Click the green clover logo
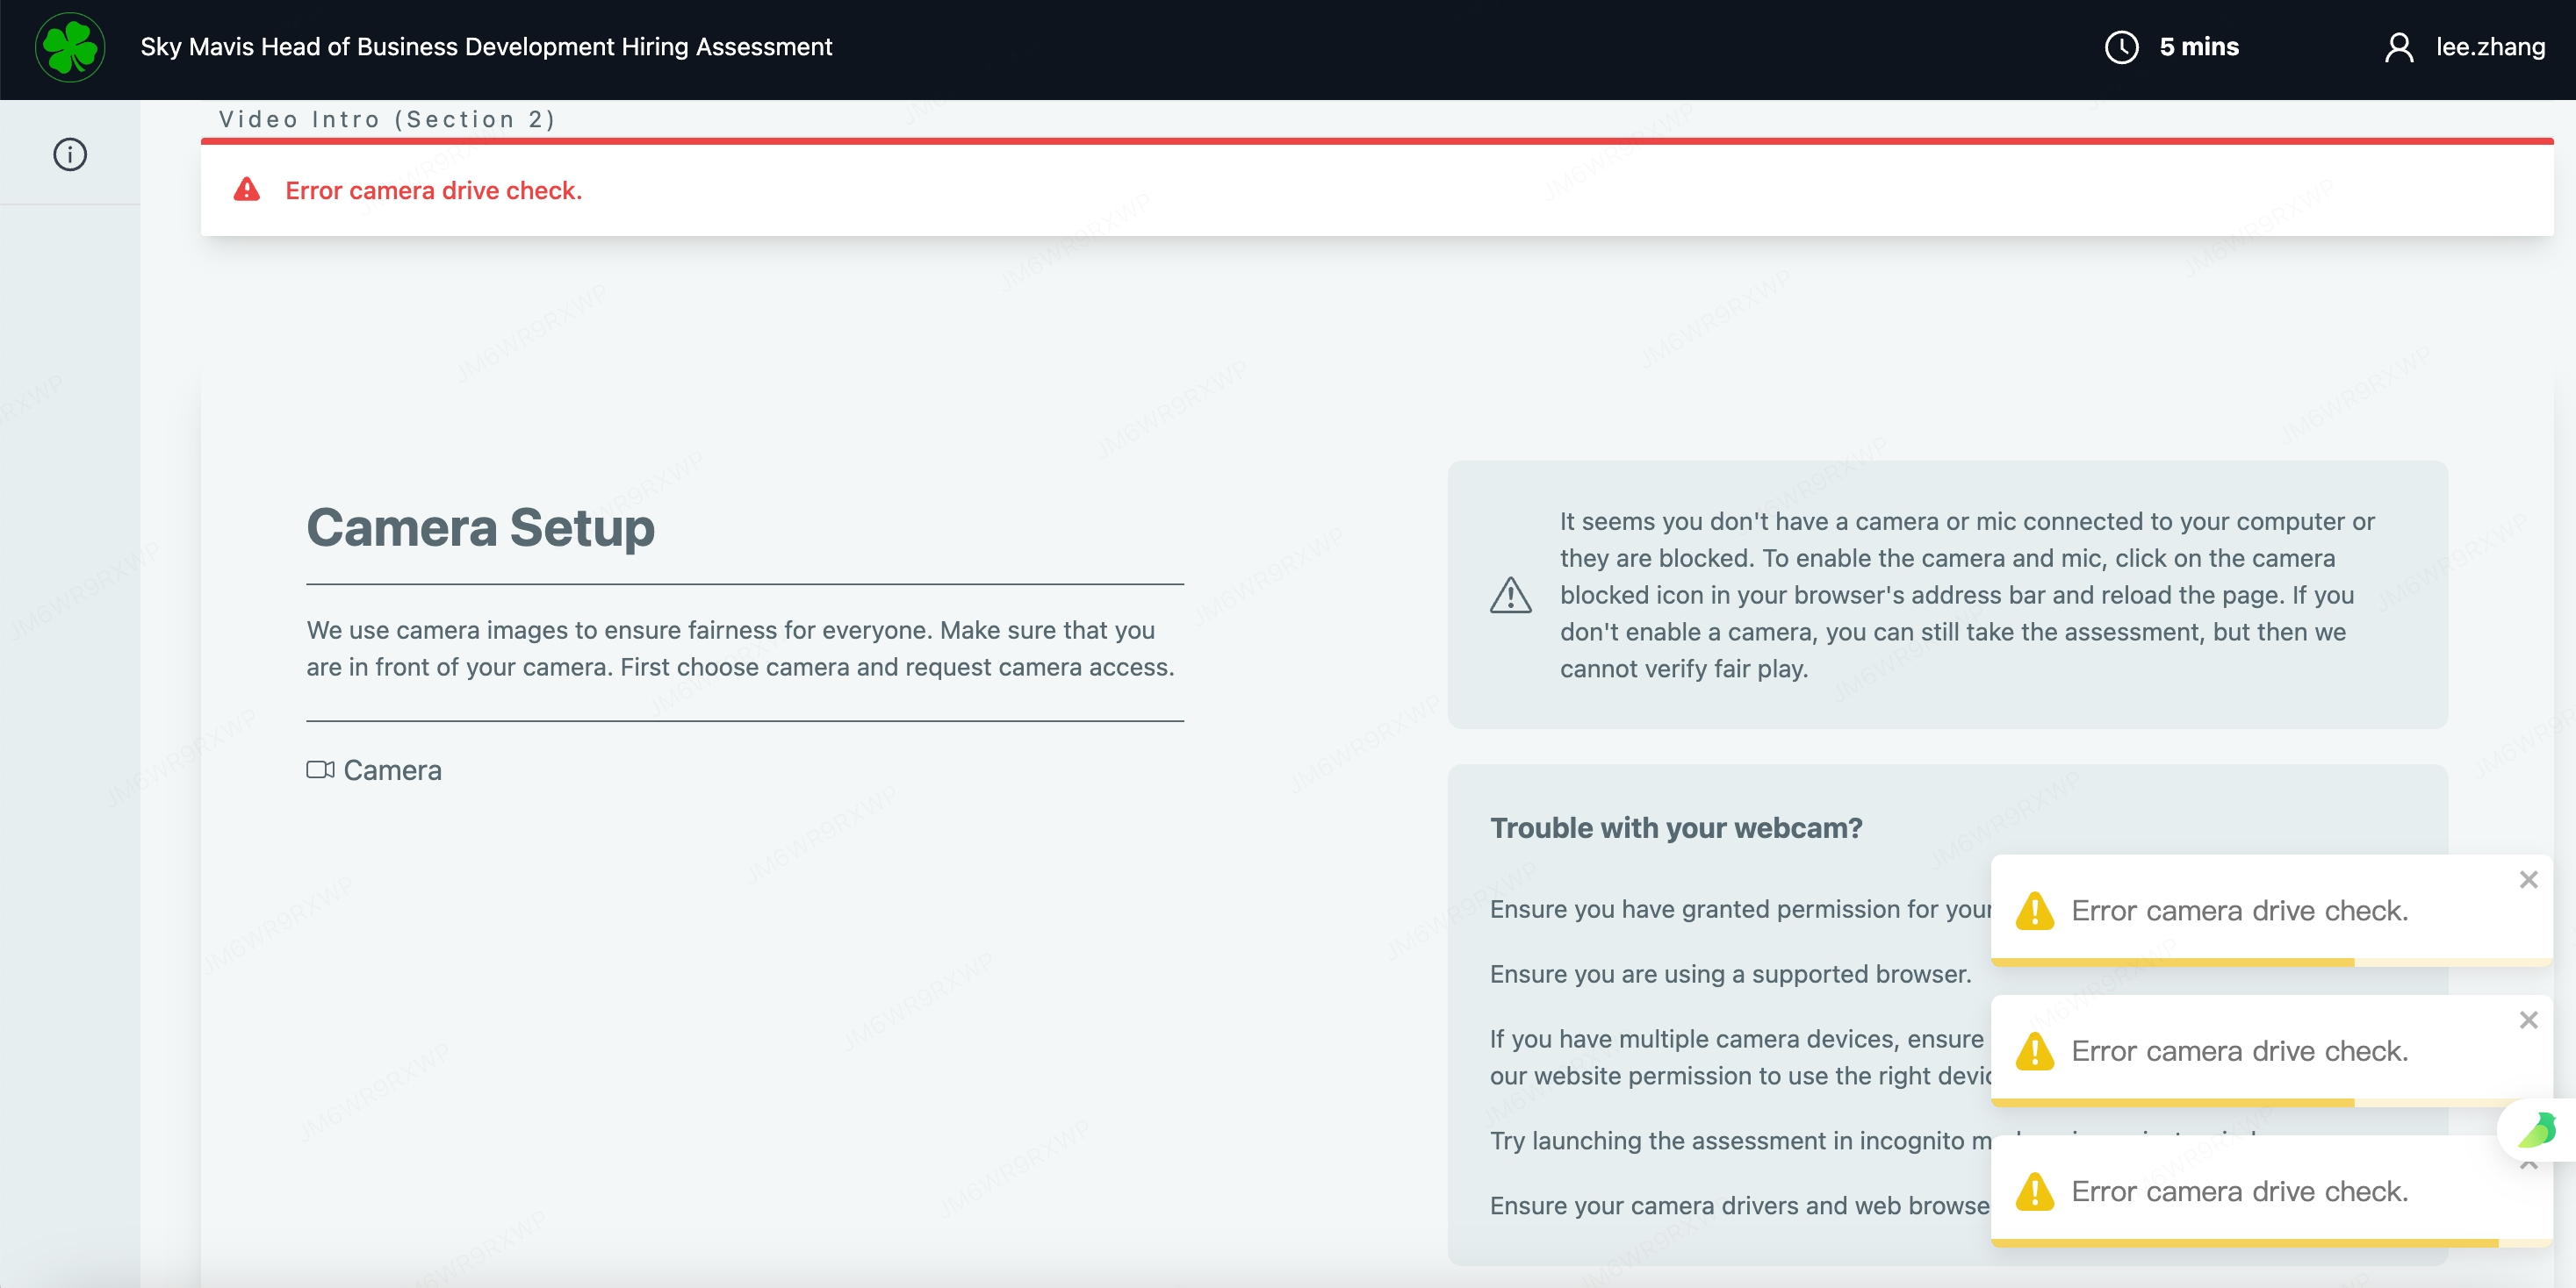 pos(70,47)
